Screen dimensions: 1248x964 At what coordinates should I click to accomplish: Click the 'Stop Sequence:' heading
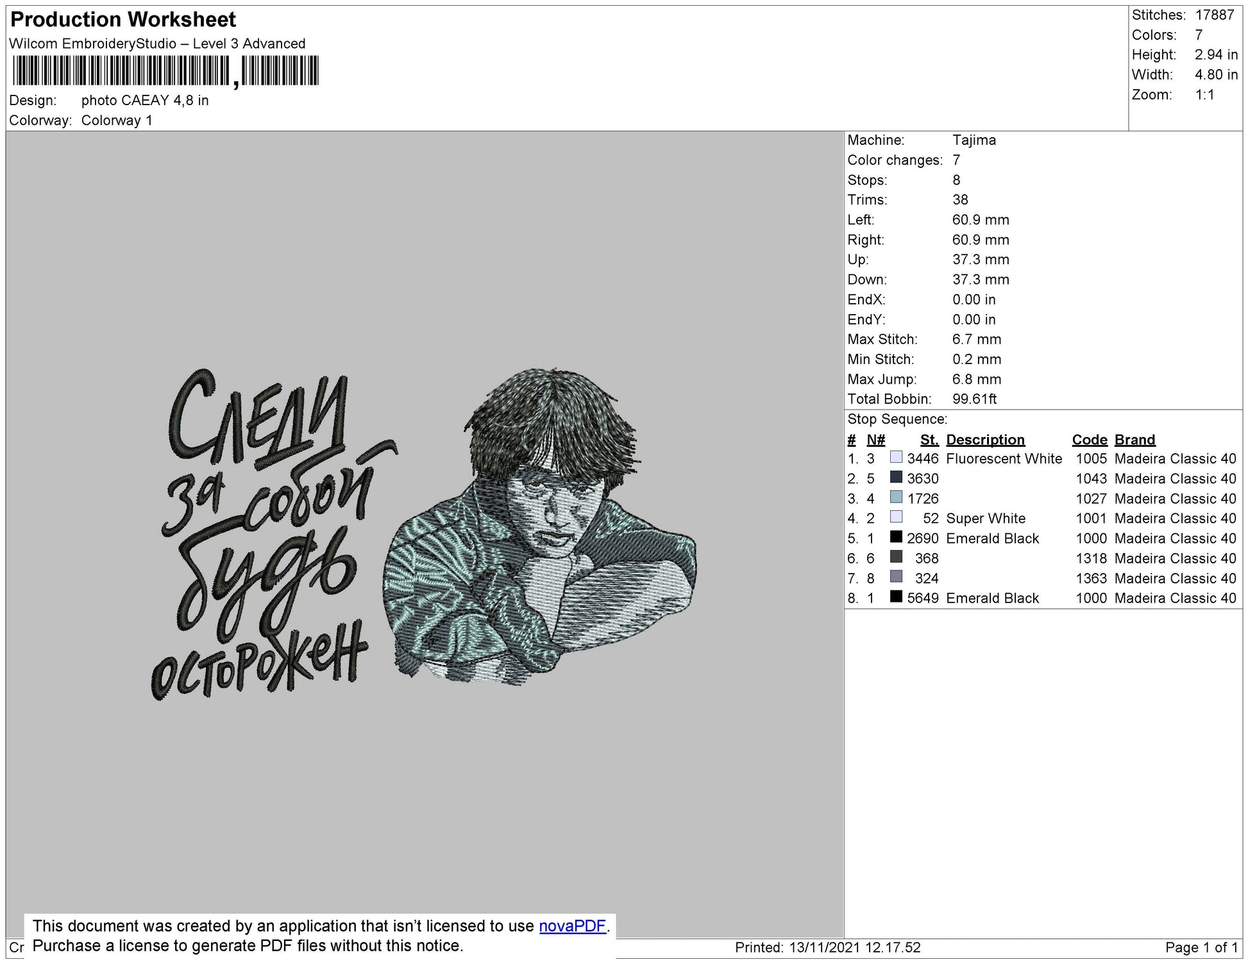[897, 419]
